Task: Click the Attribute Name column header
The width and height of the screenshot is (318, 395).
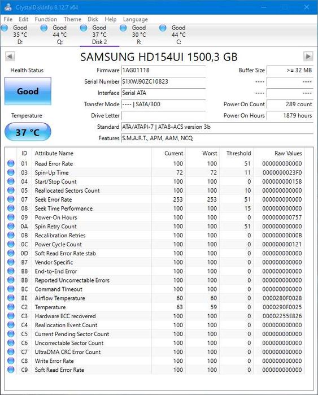Action: coord(92,153)
